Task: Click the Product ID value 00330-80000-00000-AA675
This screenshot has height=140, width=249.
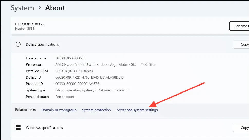Action: click(x=77, y=84)
